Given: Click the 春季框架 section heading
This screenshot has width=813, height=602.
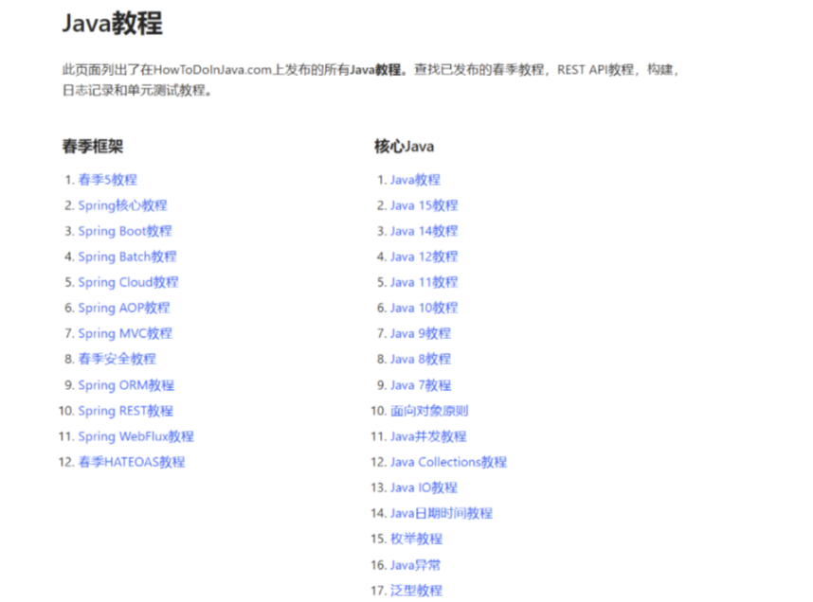Looking at the screenshot, I should (93, 146).
